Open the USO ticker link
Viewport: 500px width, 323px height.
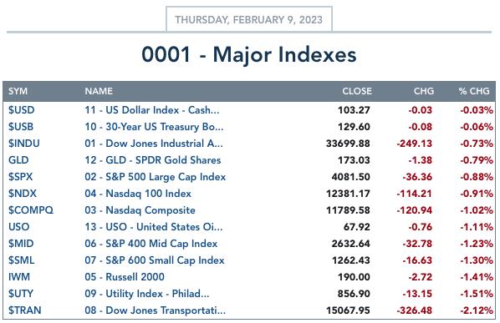coord(19,227)
